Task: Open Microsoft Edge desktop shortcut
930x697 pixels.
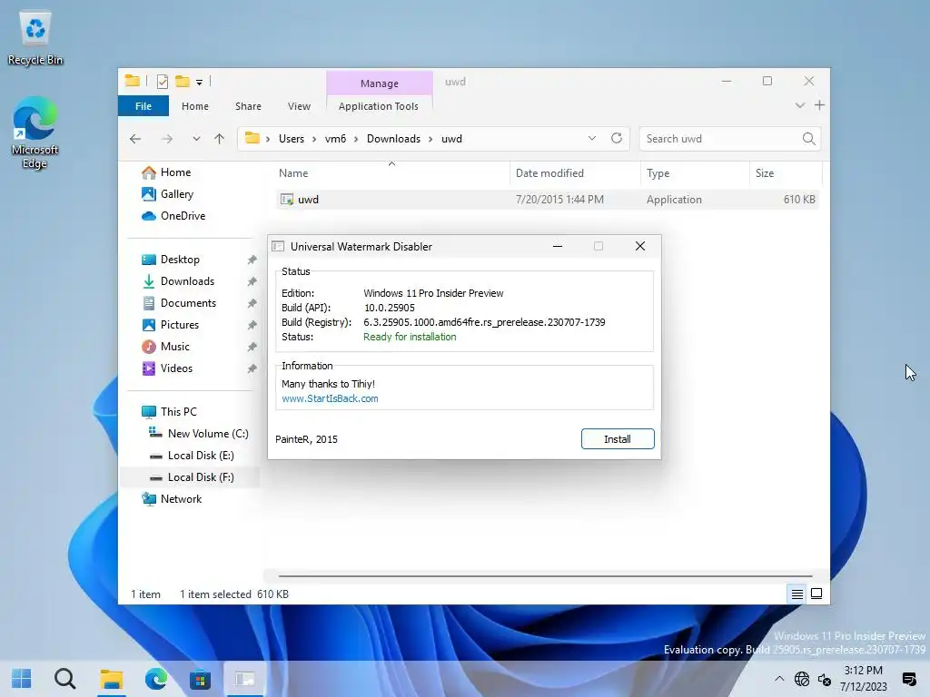Action: click(35, 133)
